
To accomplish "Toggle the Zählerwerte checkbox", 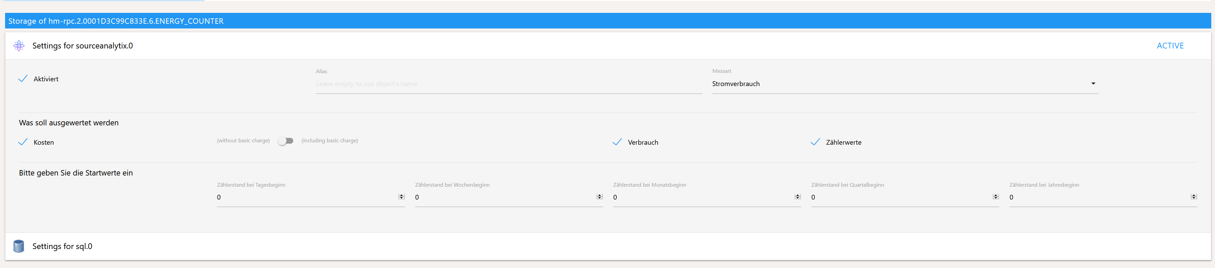I will (x=815, y=142).
